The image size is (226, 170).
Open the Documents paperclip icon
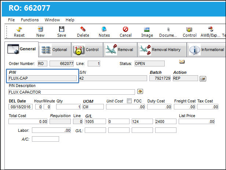point(168,29)
